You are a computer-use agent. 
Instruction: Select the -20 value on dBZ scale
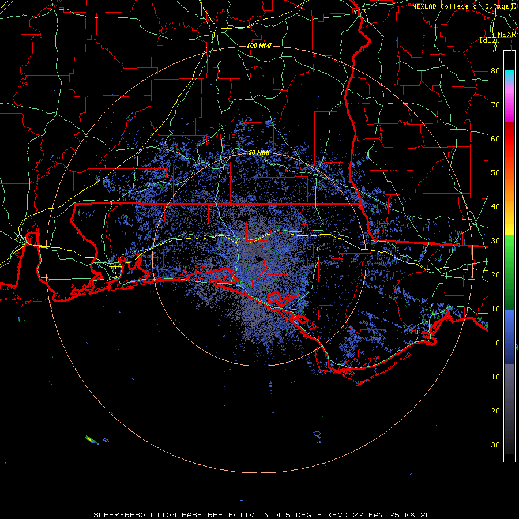click(493, 411)
